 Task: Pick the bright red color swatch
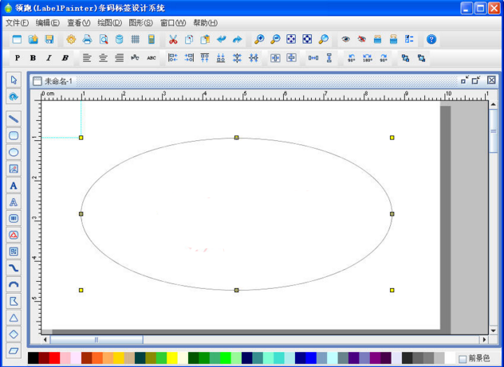(55, 358)
